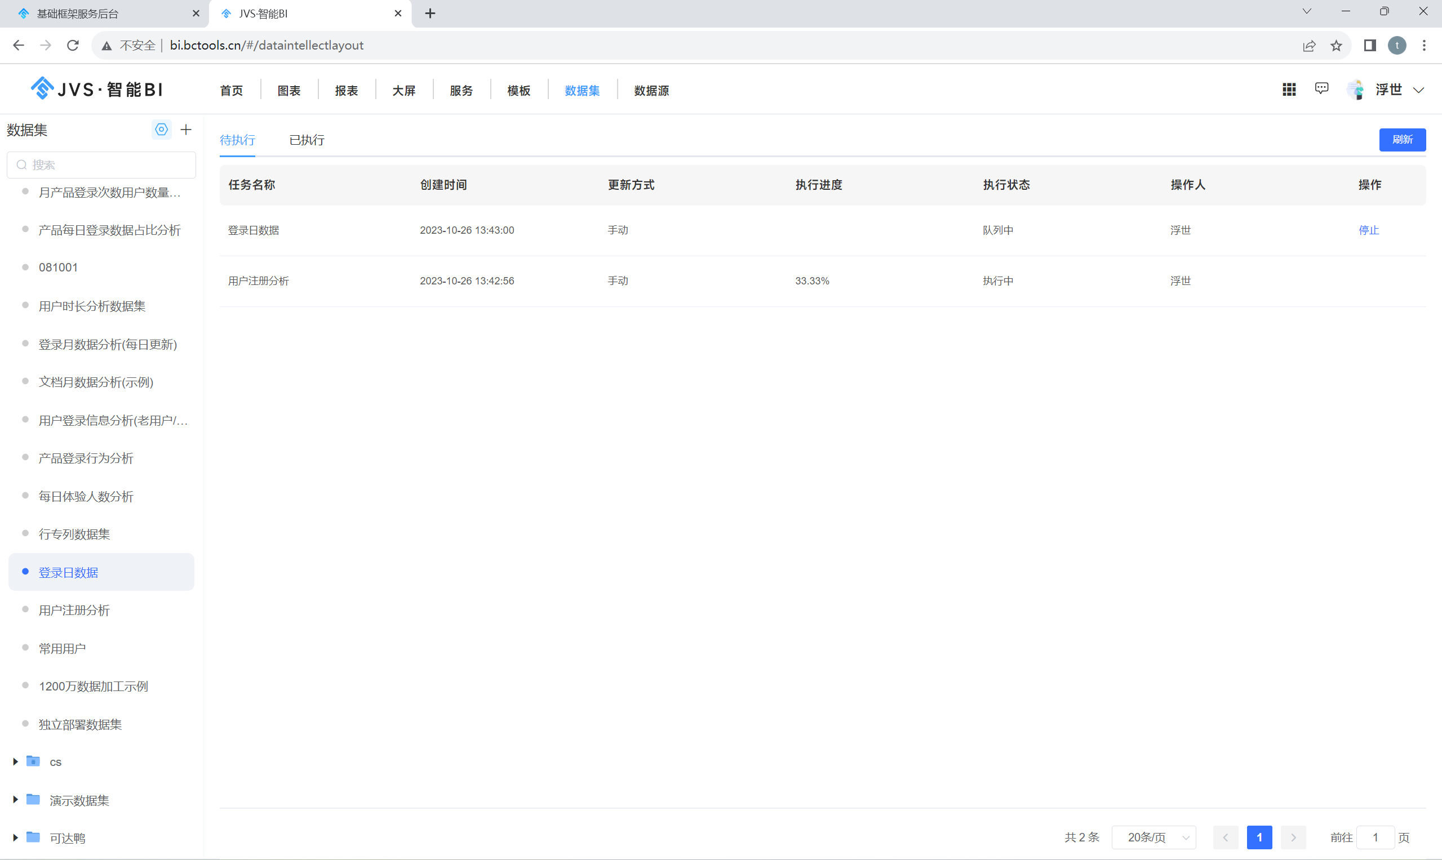Reload the page with browser refresh icon
The image size is (1442, 860).
click(73, 45)
